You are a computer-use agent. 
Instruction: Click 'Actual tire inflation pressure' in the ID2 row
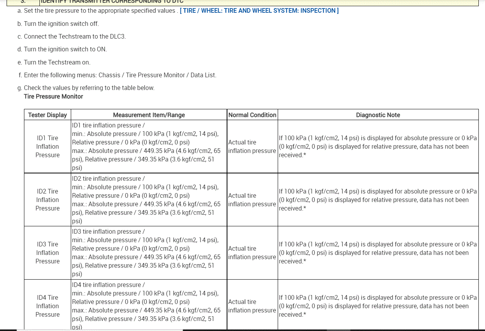[252, 200]
